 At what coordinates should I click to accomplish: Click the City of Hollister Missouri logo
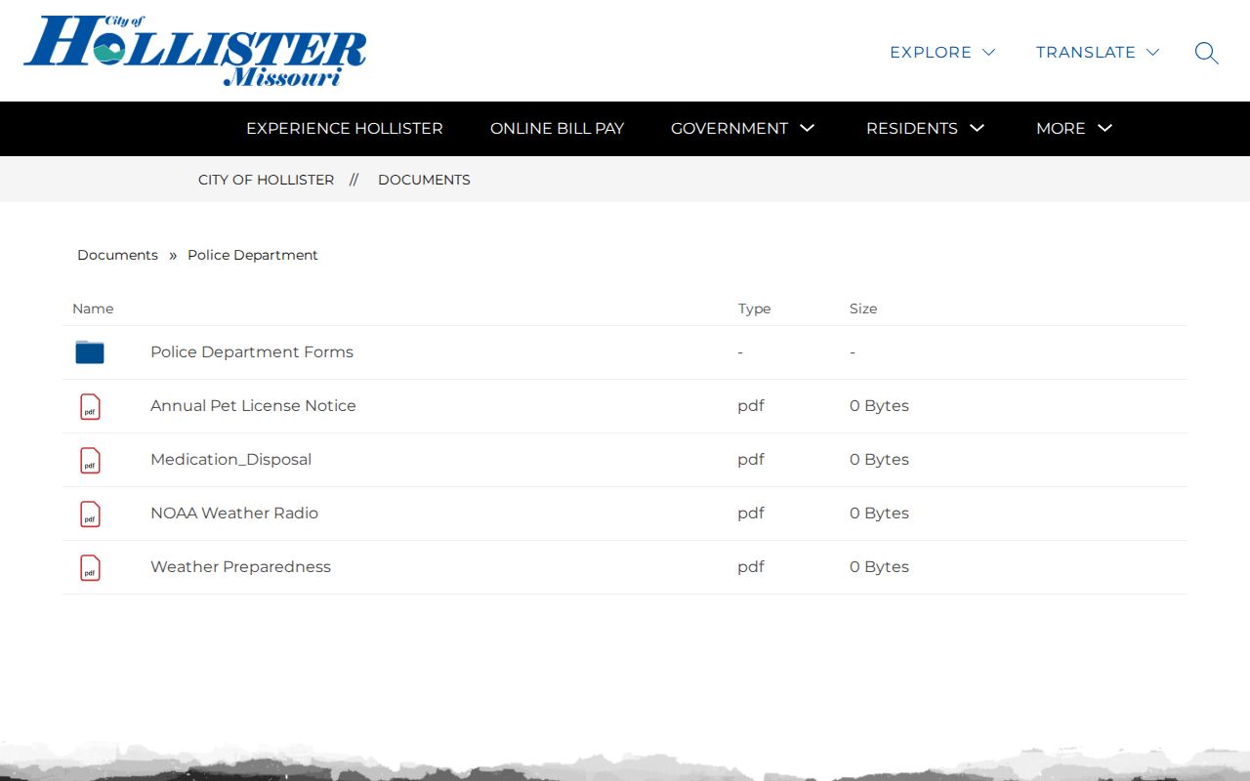195,51
